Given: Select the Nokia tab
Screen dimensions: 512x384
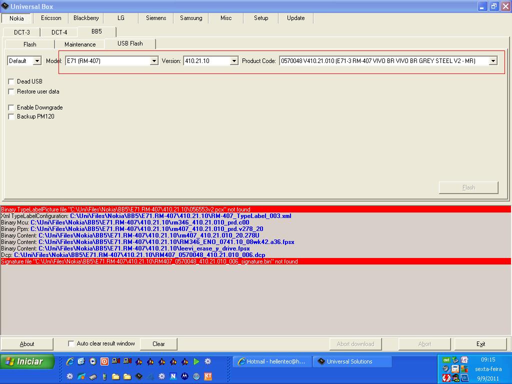Looking at the screenshot, I should coord(16,18).
